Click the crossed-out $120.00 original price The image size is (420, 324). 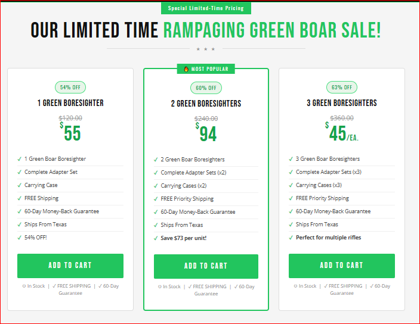point(70,118)
